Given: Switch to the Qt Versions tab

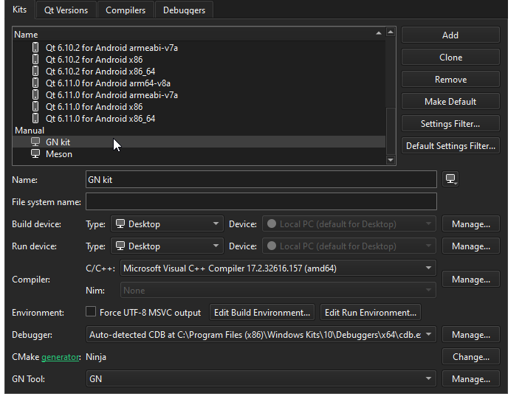Looking at the screenshot, I should pyautogui.click(x=66, y=10).
